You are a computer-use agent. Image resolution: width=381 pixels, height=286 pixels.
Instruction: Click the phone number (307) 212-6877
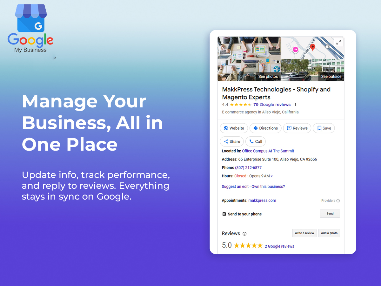coord(248,167)
